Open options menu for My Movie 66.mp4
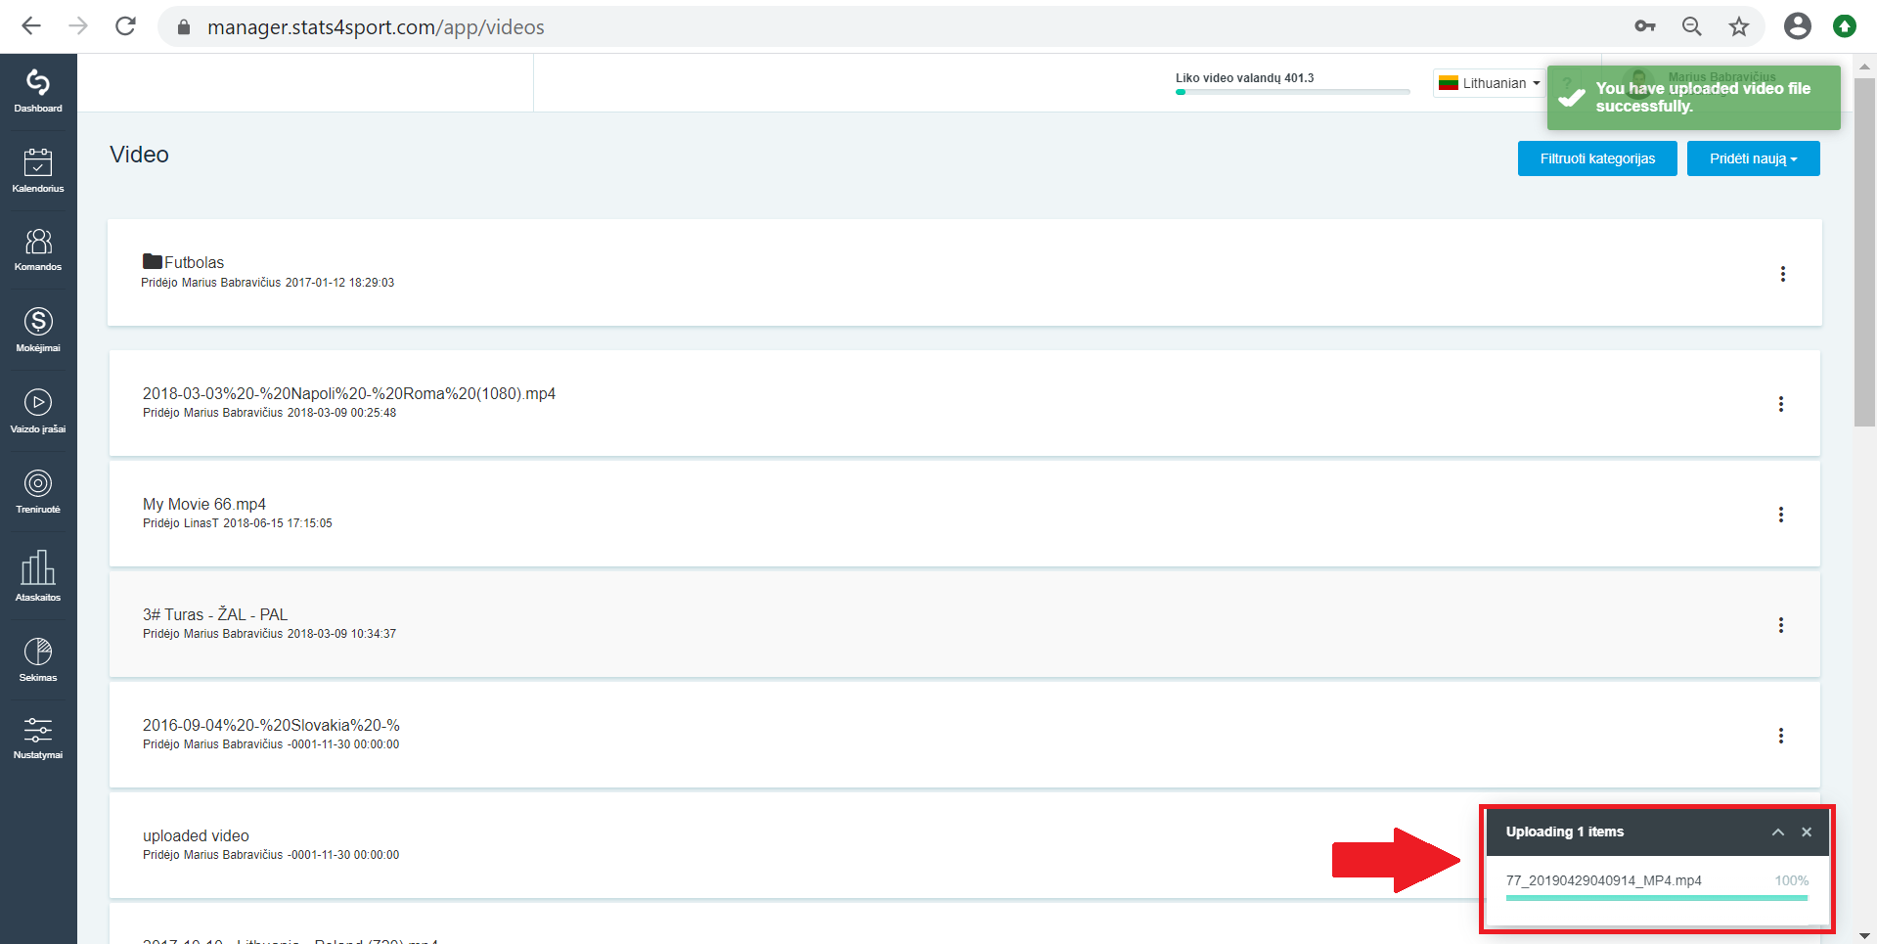This screenshot has width=1877, height=944. [x=1781, y=515]
